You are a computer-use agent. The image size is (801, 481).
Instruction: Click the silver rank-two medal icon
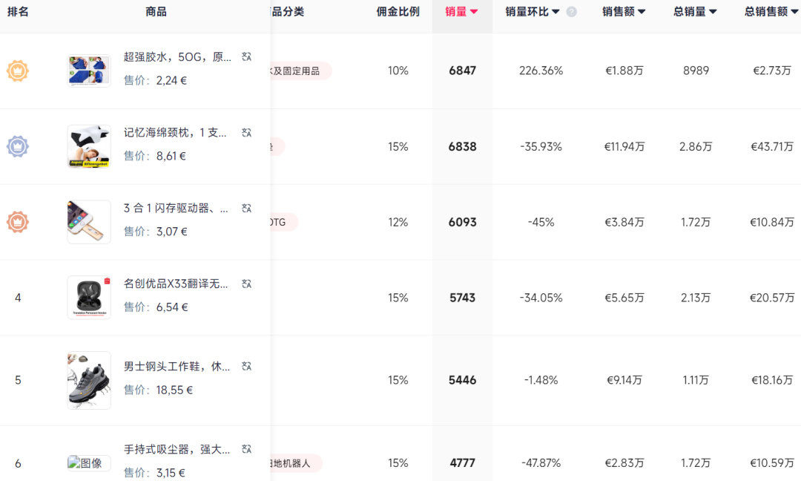[x=18, y=146]
